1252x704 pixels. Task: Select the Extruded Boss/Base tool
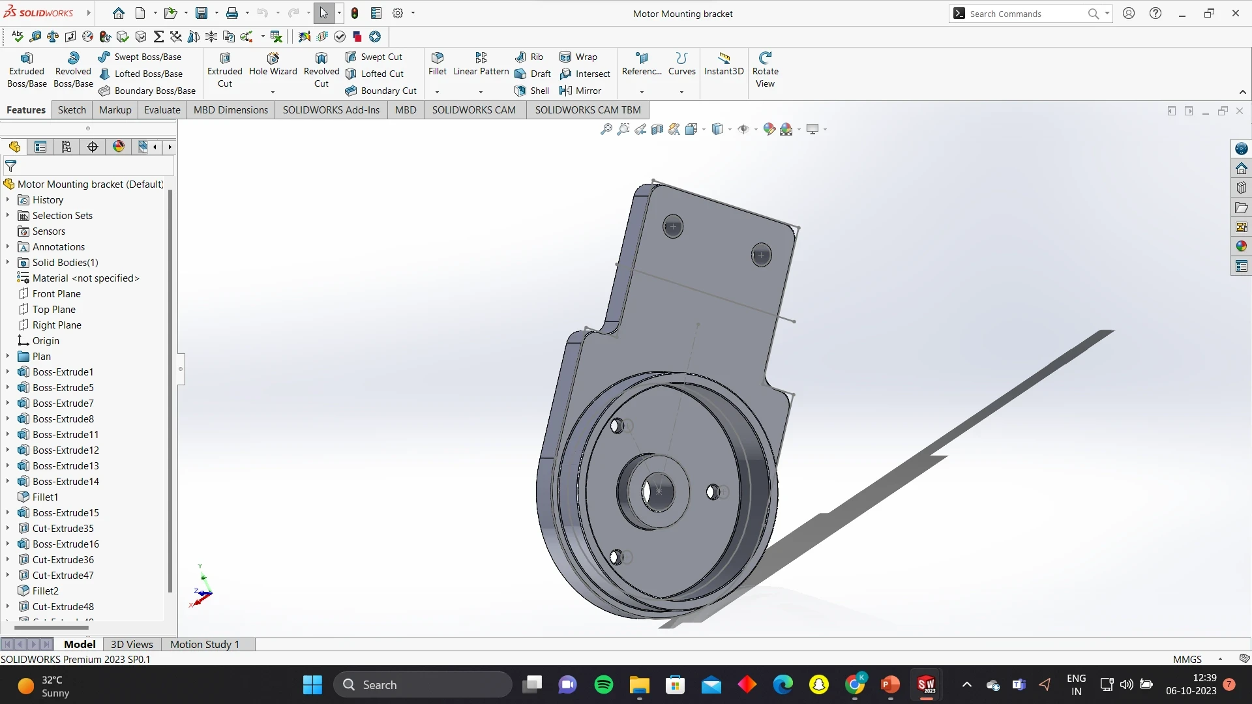click(27, 70)
